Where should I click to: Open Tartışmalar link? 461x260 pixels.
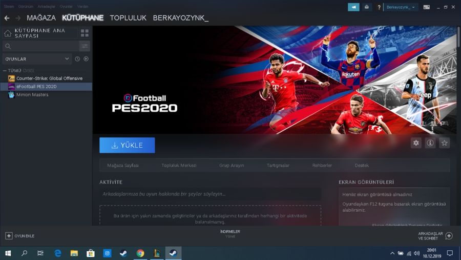coord(278,166)
